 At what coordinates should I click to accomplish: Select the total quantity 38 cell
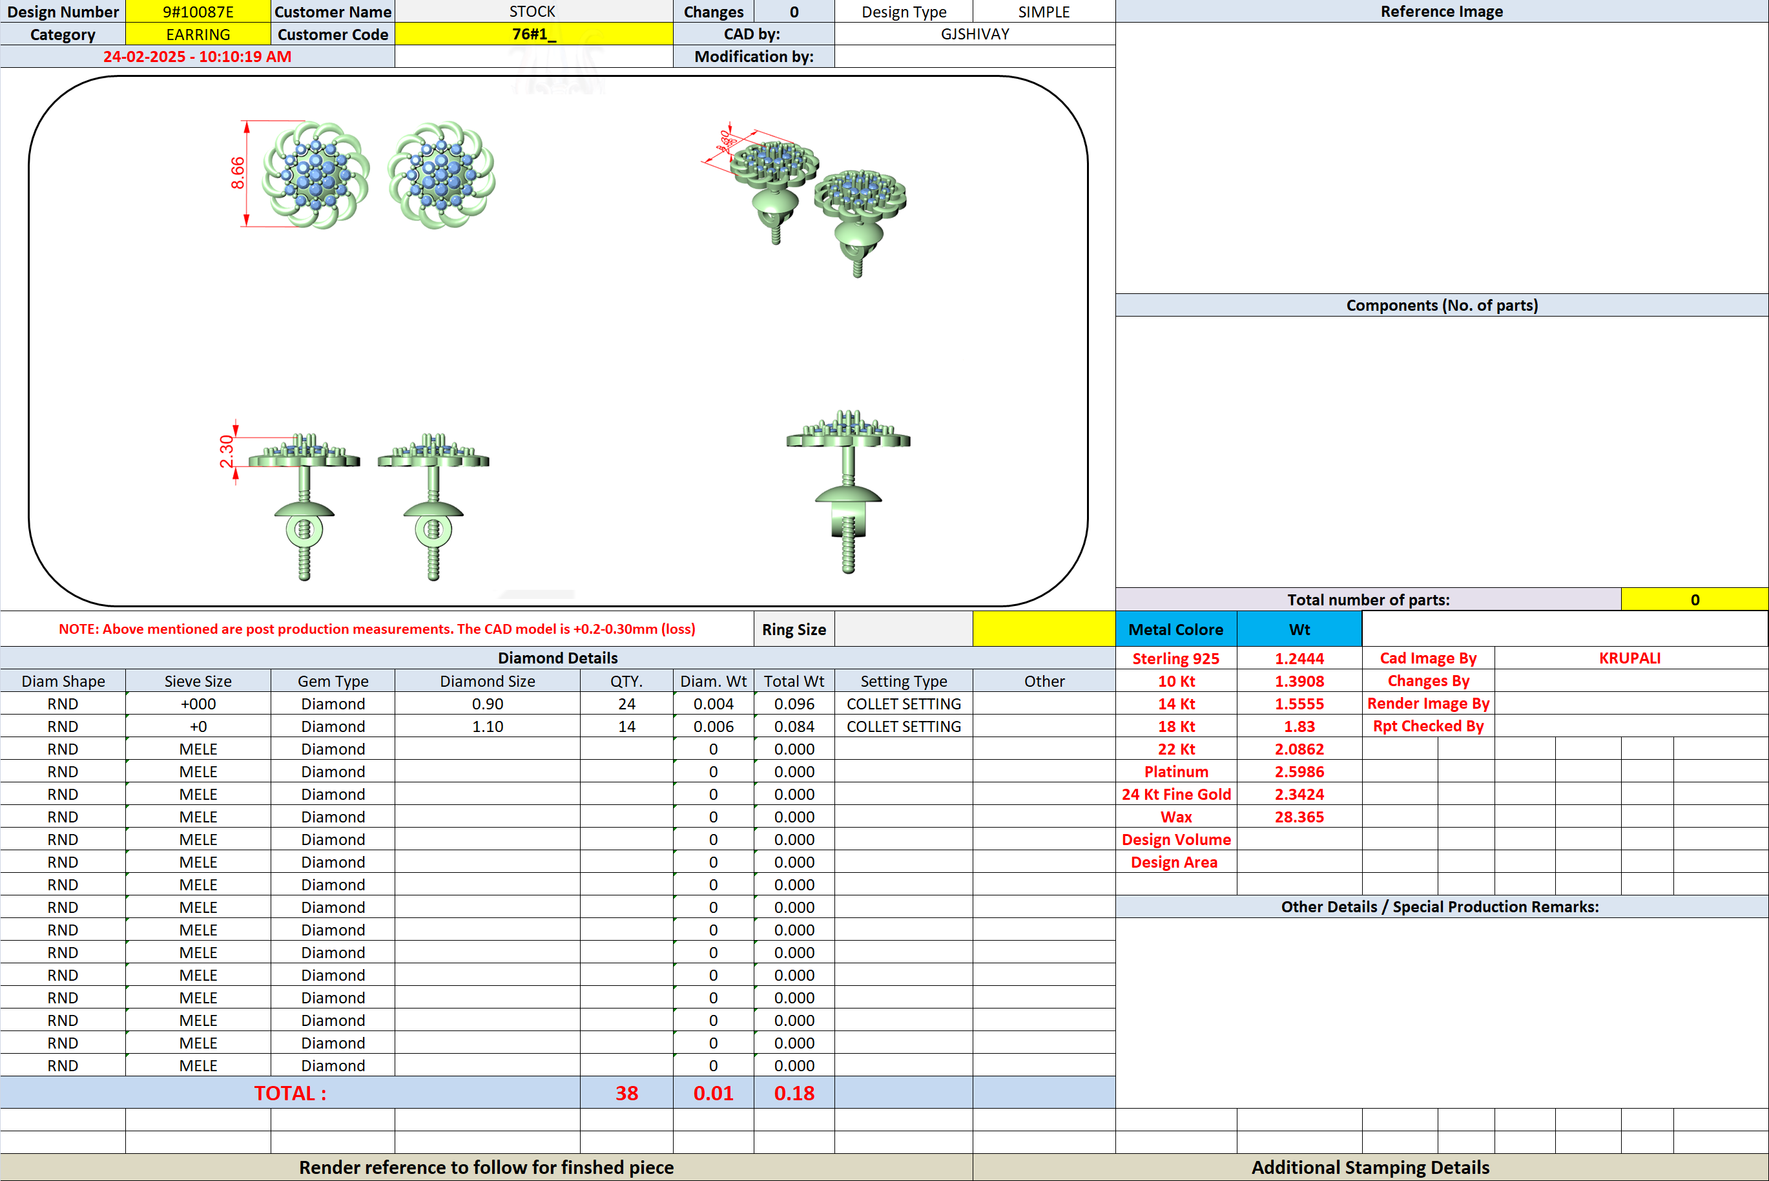pyautogui.click(x=626, y=1092)
